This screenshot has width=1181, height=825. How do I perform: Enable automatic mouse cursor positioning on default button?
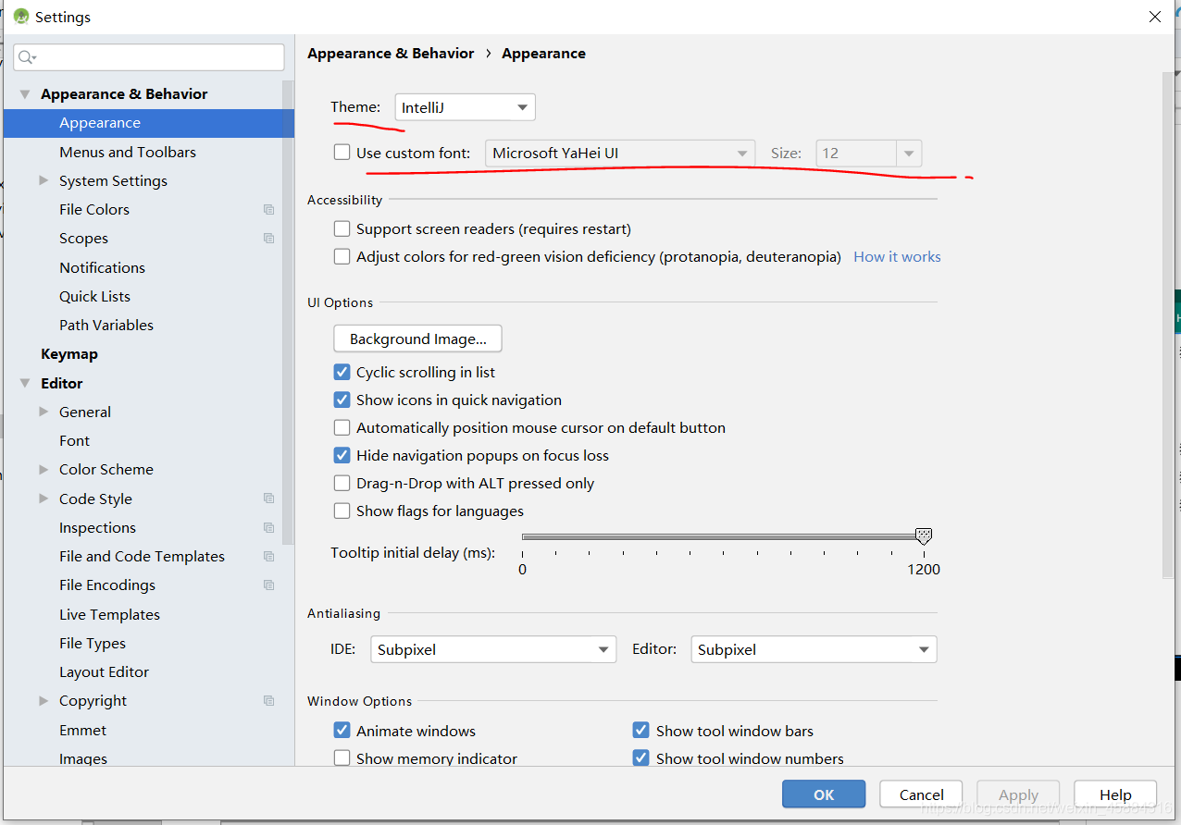(x=342, y=427)
